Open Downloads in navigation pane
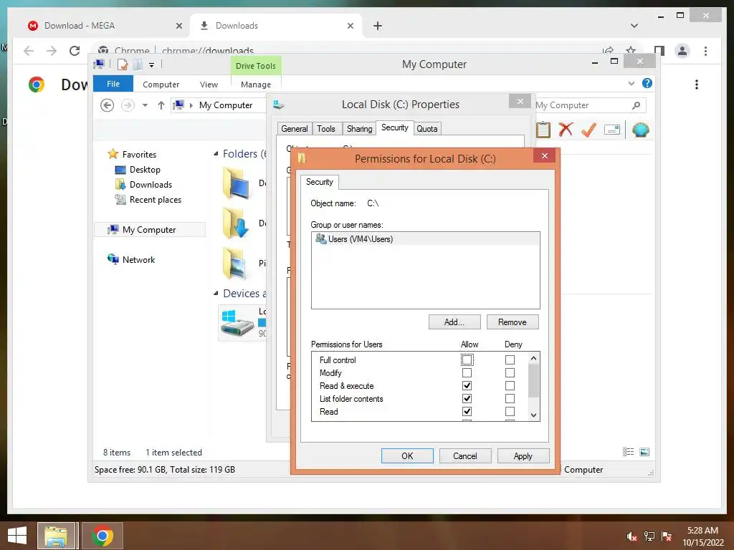Screen dimensions: 734x550 [x=151, y=185]
